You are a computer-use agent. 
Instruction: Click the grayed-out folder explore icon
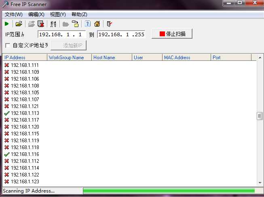(x=65, y=24)
